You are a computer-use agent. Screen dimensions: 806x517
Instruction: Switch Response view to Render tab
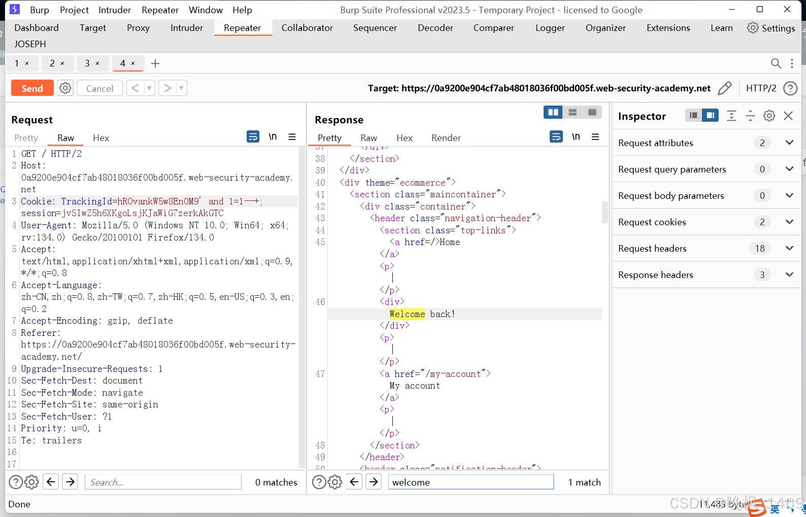(x=446, y=138)
